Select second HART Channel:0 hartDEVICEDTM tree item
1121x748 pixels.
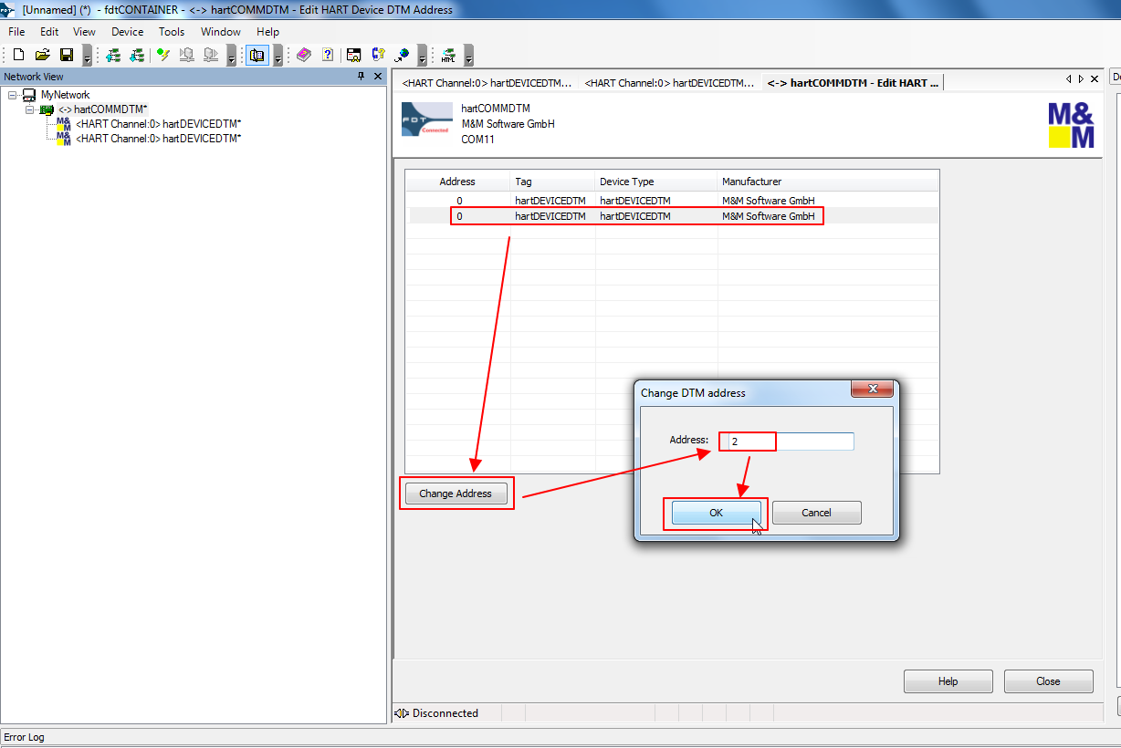(159, 139)
